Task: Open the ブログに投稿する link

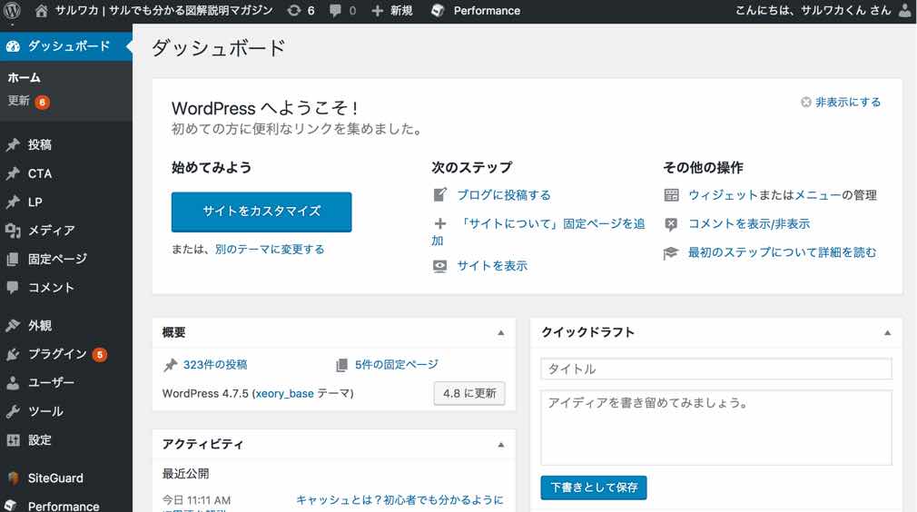Action: (x=504, y=195)
